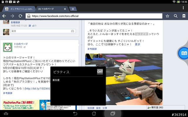
Task: Go back with browser back arrow
Action: pyautogui.click(x=4, y=16)
